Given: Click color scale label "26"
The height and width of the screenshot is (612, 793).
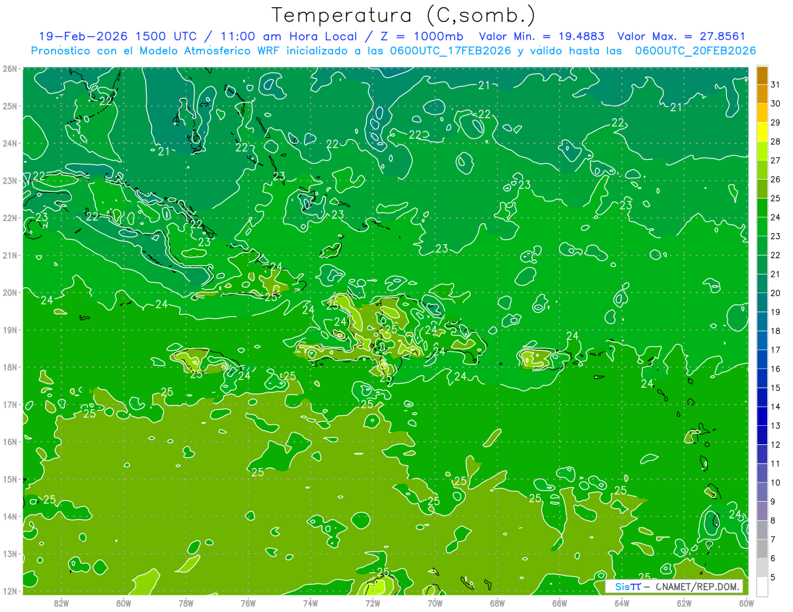Looking at the screenshot, I should pos(776,179).
